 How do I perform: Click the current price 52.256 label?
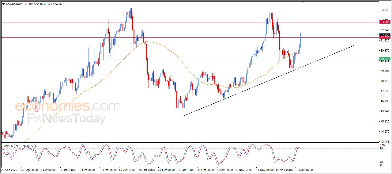[385, 35]
